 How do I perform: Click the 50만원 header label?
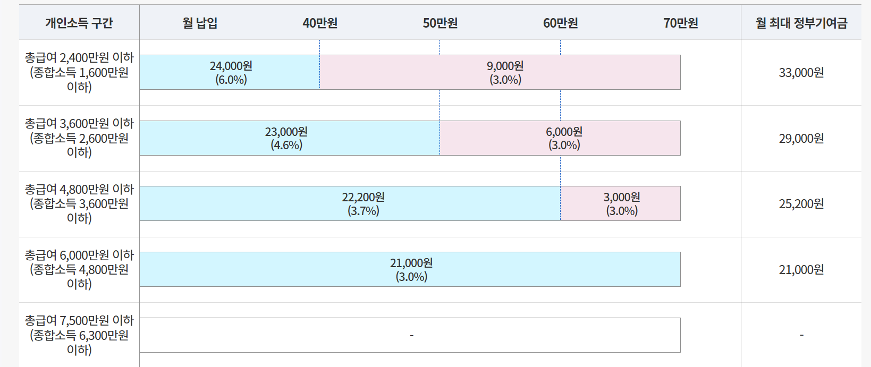click(x=440, y=23)
